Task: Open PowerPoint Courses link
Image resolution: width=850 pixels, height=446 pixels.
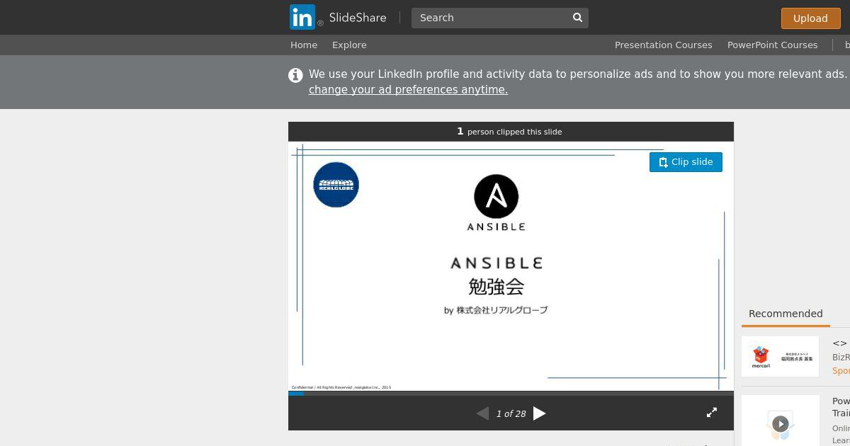Action: pyautogui.click(x=772, y=45)
